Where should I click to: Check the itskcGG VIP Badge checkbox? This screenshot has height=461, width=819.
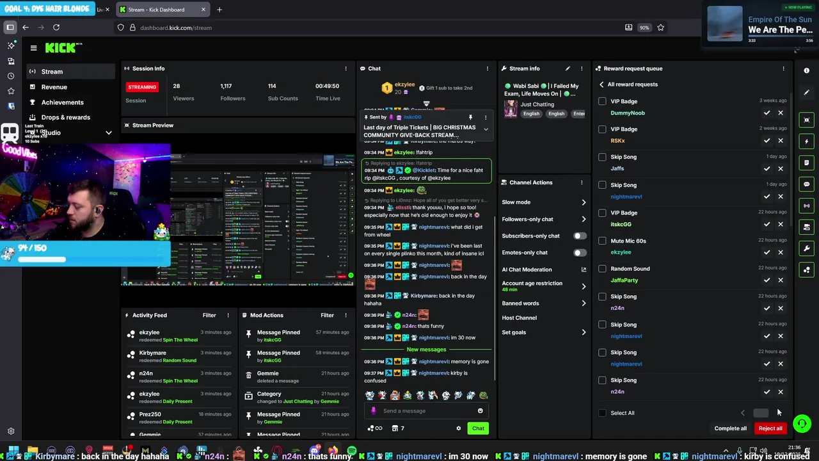coord(602,213)
